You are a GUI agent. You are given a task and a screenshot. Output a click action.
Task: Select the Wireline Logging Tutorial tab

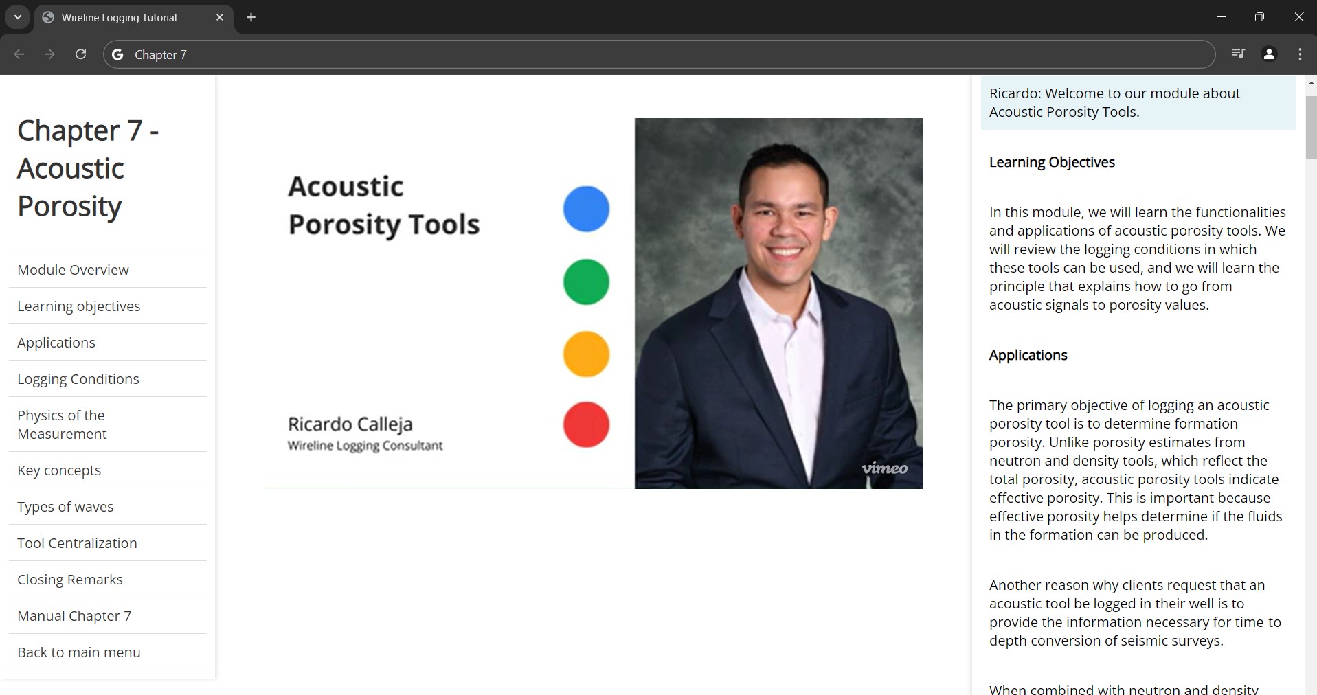pos(119,18)
